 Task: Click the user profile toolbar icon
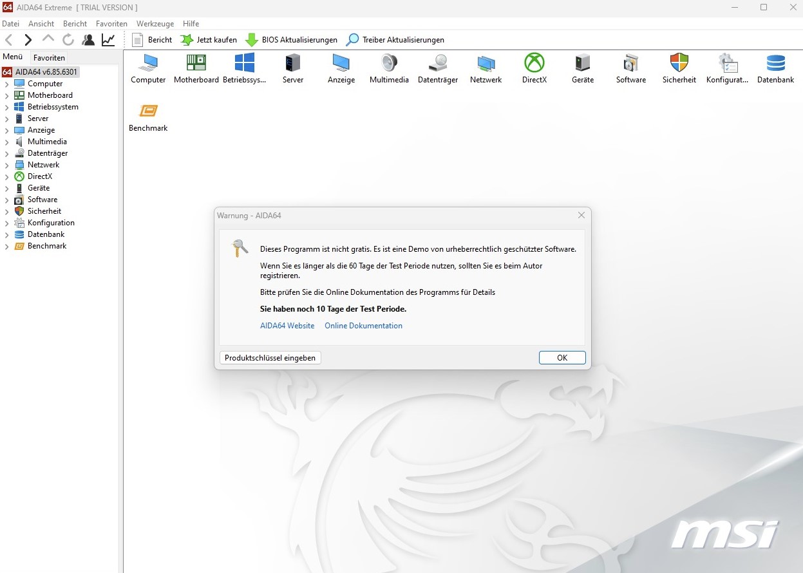click(x=88, y=40)
